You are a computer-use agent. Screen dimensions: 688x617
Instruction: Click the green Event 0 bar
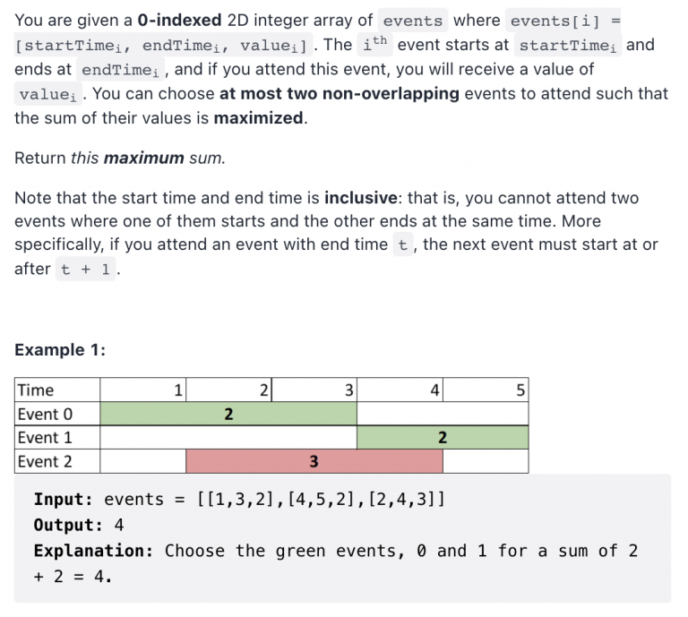pyautogui.click(x=228, y=414)
